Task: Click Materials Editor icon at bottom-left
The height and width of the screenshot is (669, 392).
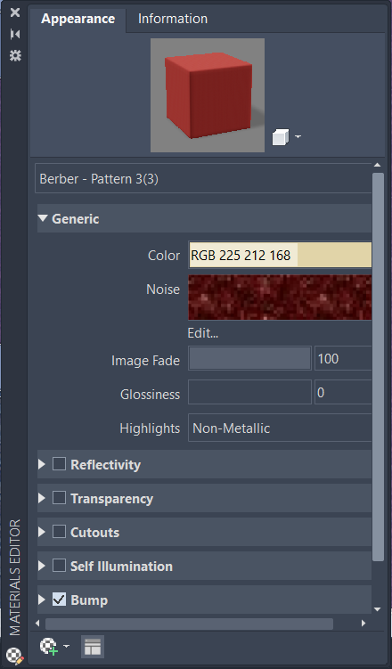Action: point(15,655)
